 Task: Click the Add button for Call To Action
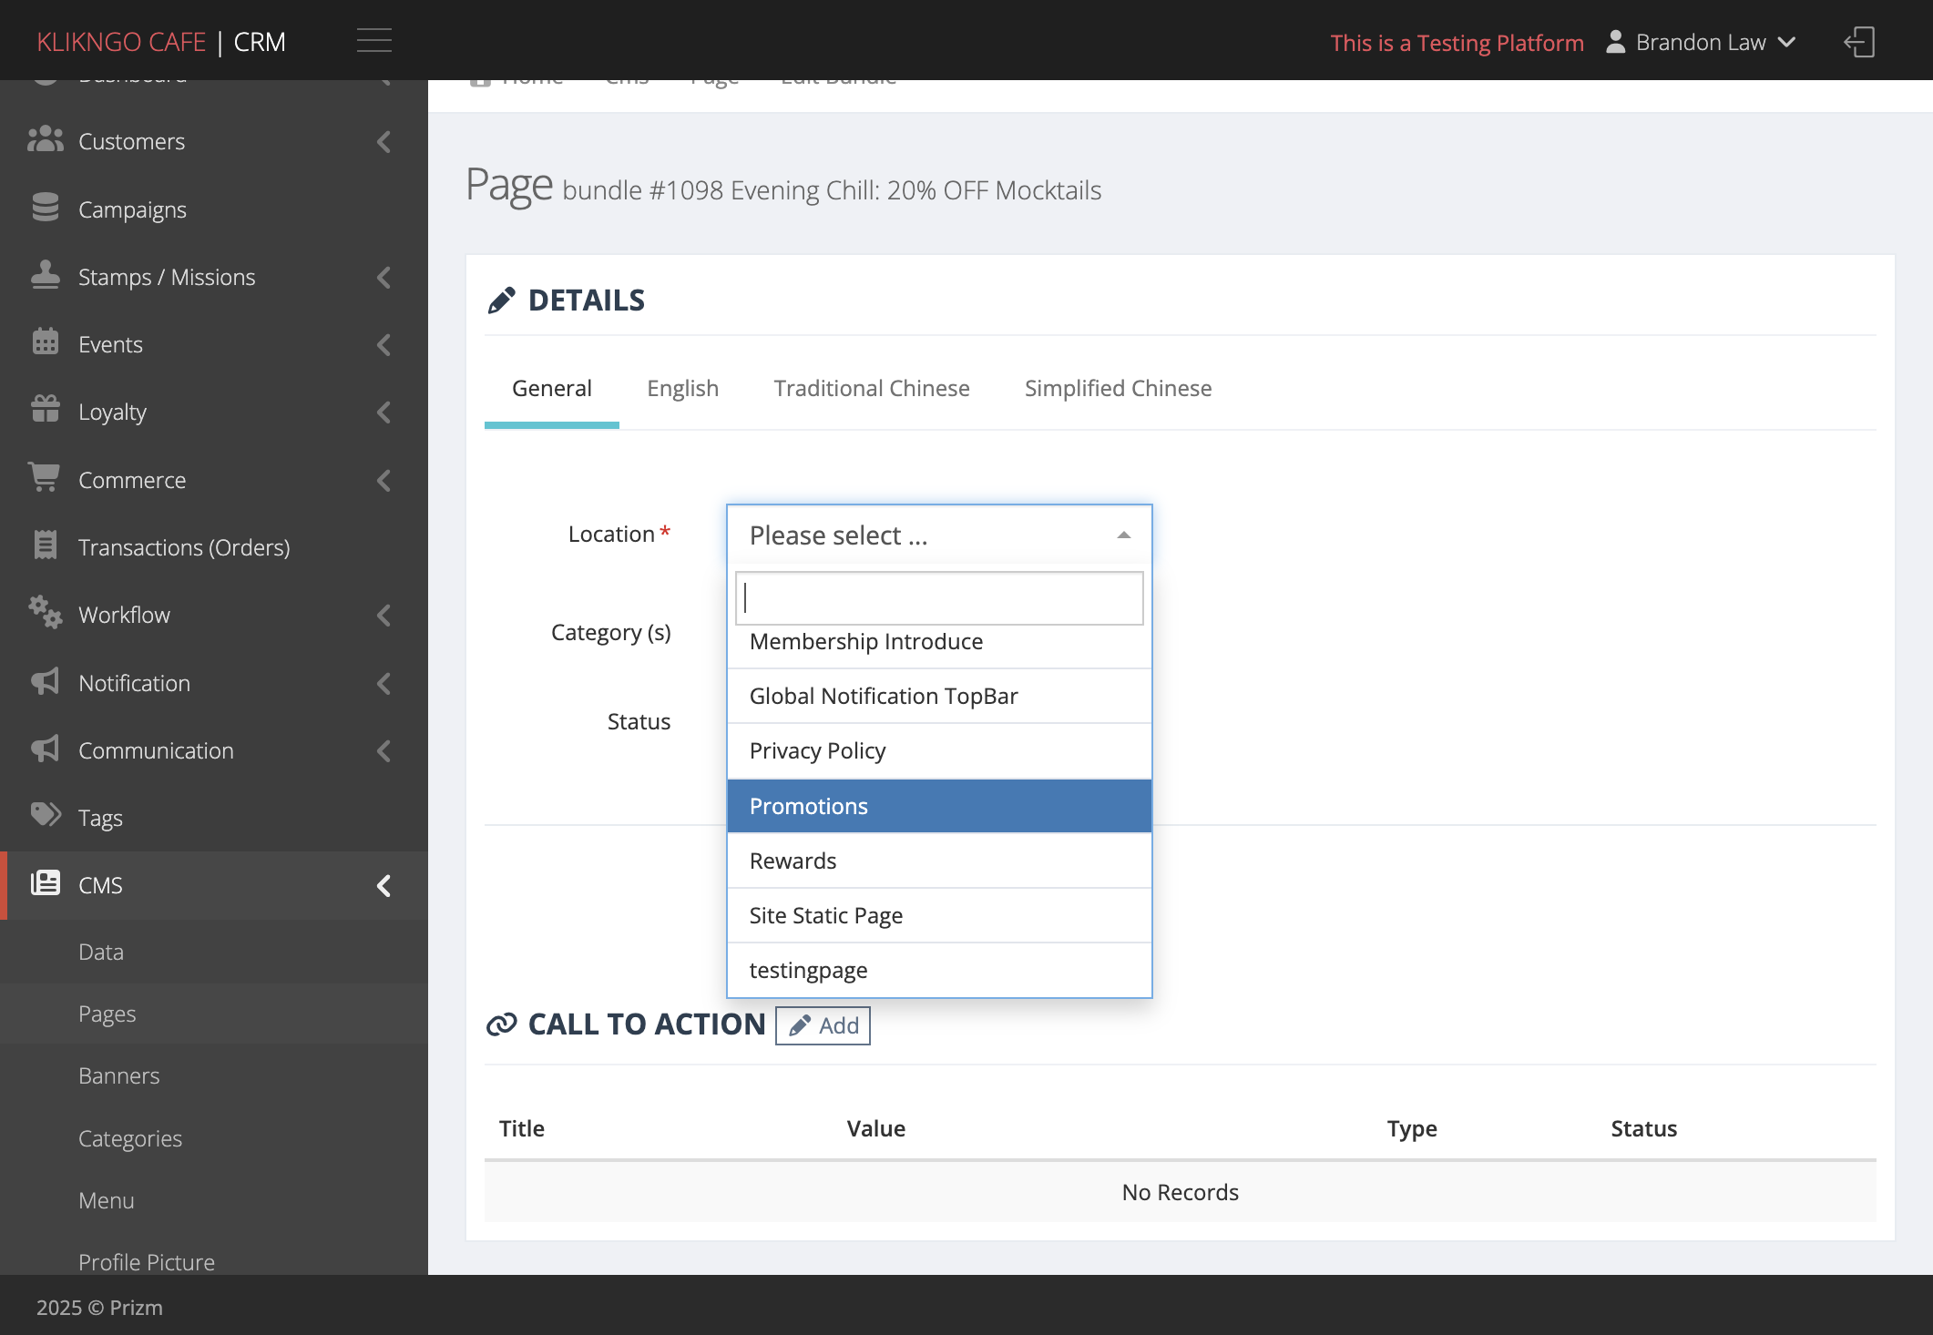(x=823, y=1025)
